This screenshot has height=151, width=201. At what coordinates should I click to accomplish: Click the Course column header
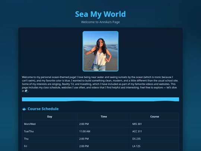tap(154, 117)
